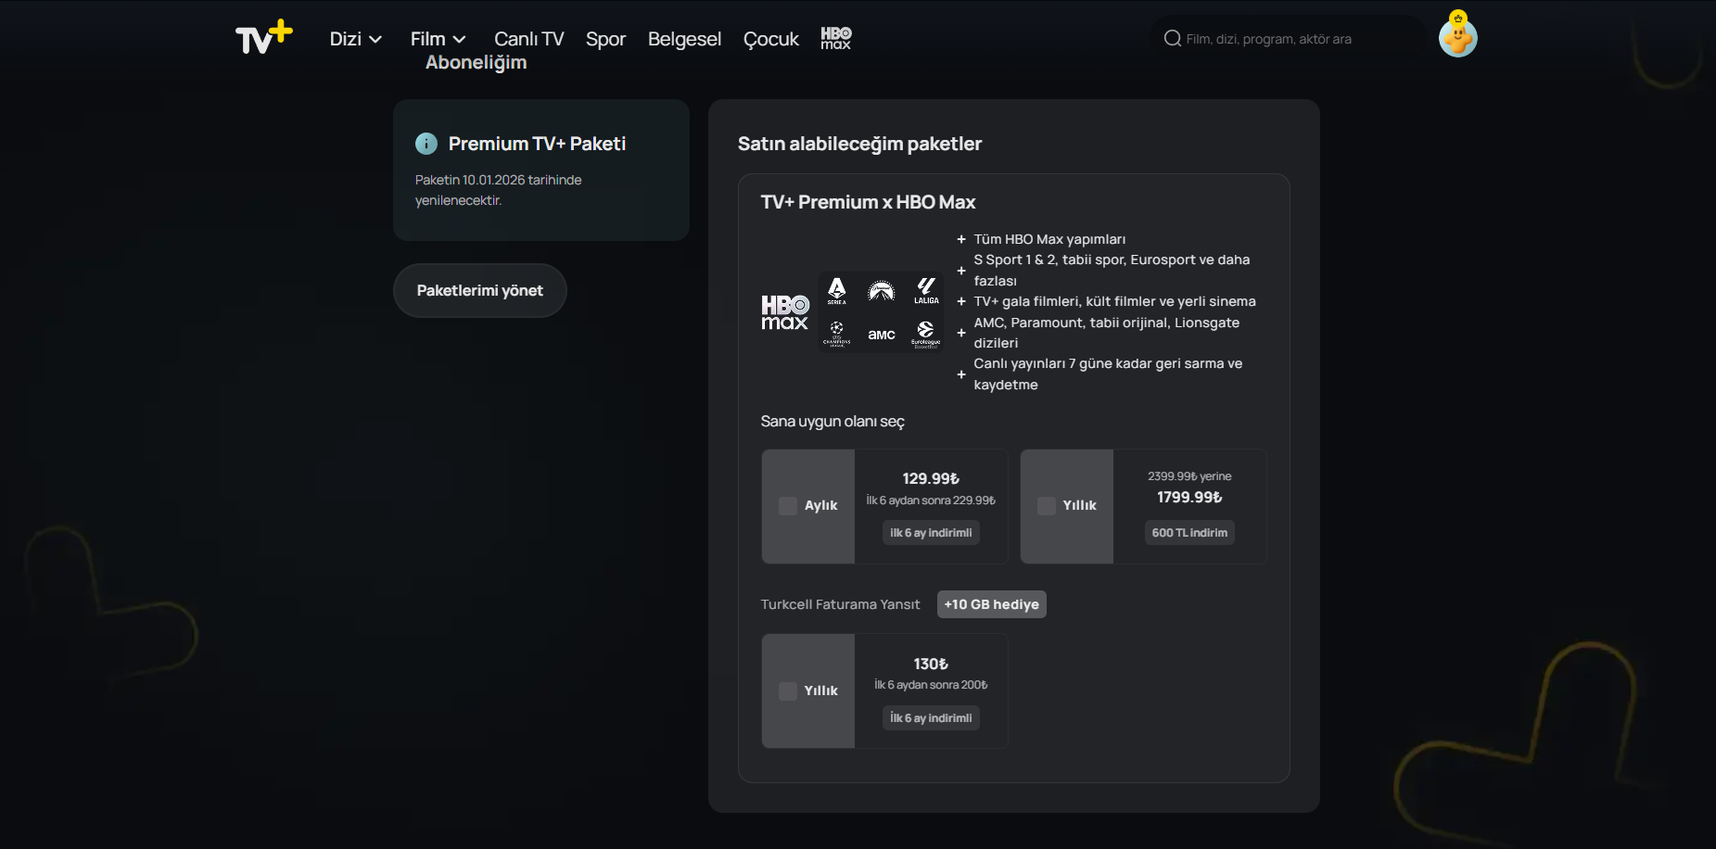Click the AMC, Paramount, tabii orijinal feature line
This screenshot has height=849, width=1716.
tap(1106, 333)
